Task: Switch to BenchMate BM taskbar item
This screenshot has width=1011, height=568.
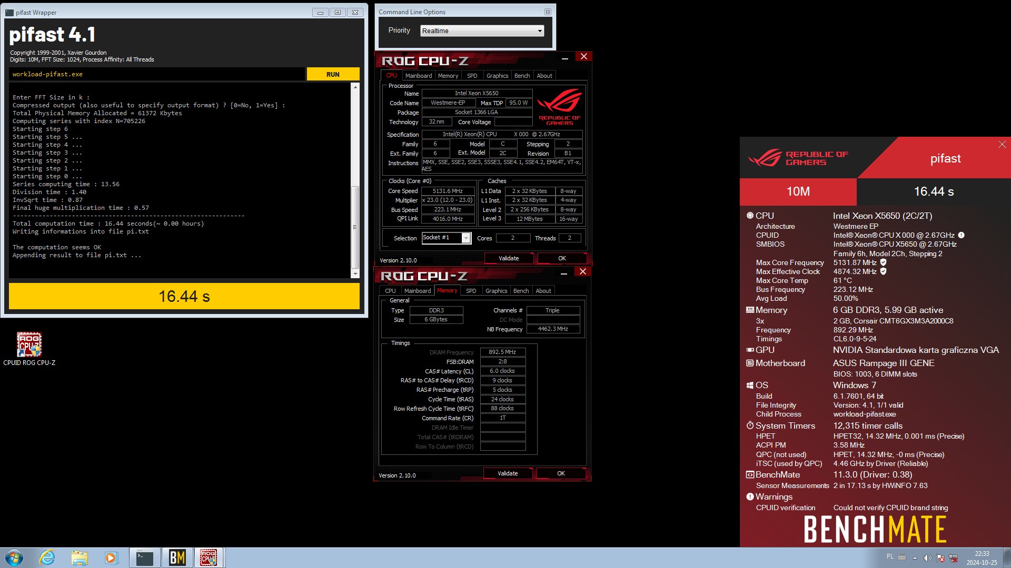Action: click(177, 557)
